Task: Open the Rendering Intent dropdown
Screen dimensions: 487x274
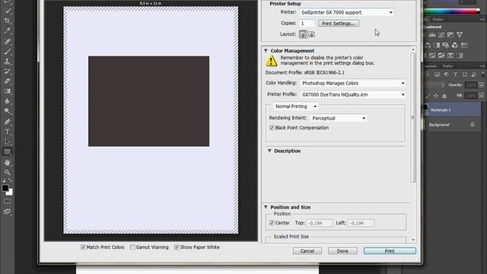Action: click(x=338, y=119)
